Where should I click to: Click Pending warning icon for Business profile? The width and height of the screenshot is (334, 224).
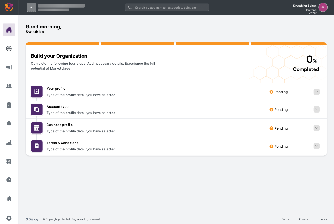pos(271,128)
